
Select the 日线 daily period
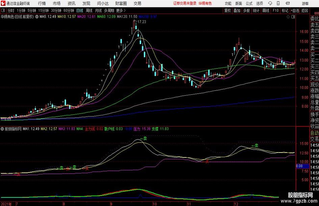(80, 10)
